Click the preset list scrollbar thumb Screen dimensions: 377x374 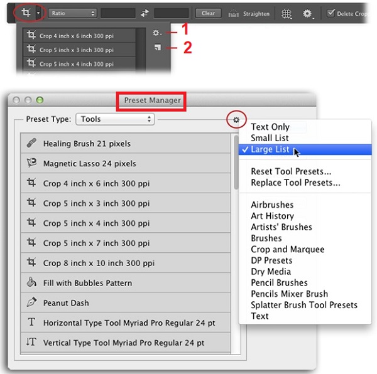coord(236,163)
